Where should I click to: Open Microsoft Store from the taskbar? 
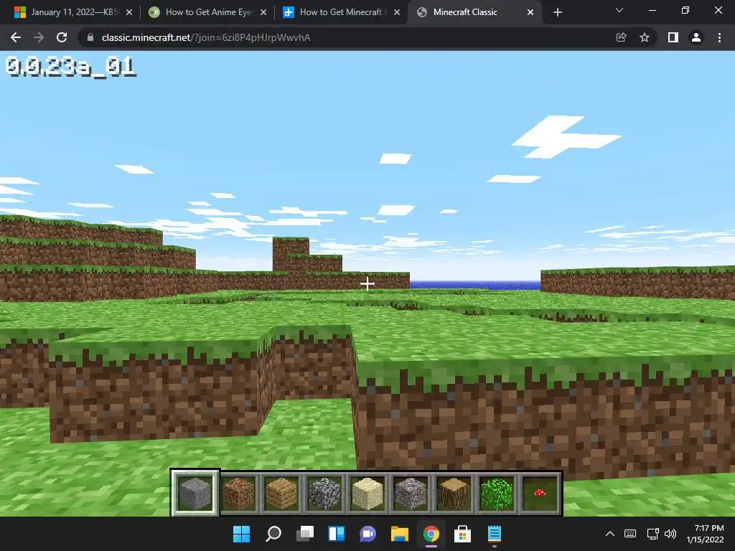[x=463, y=534]
